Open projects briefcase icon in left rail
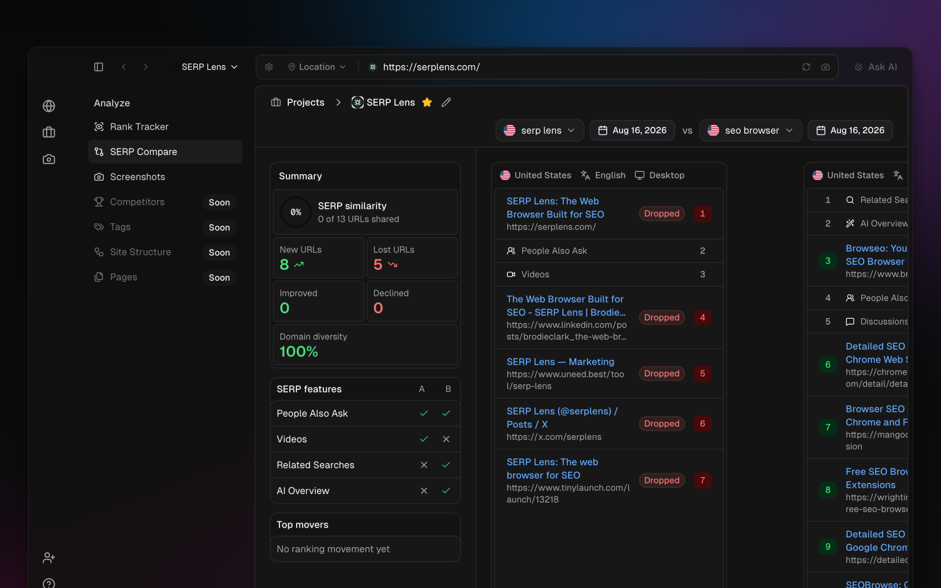Screen dimensions: 941x588 [x=49, y=132]
